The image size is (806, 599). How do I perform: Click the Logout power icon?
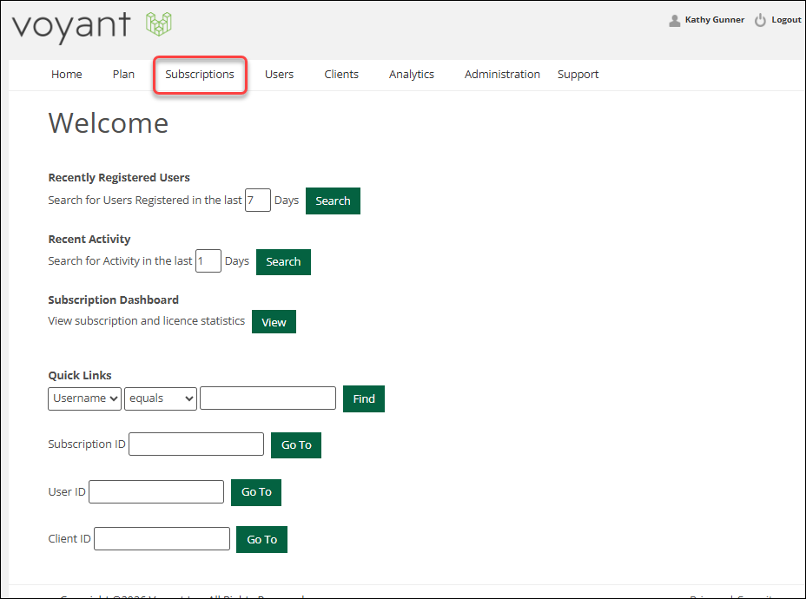[760, 21]
